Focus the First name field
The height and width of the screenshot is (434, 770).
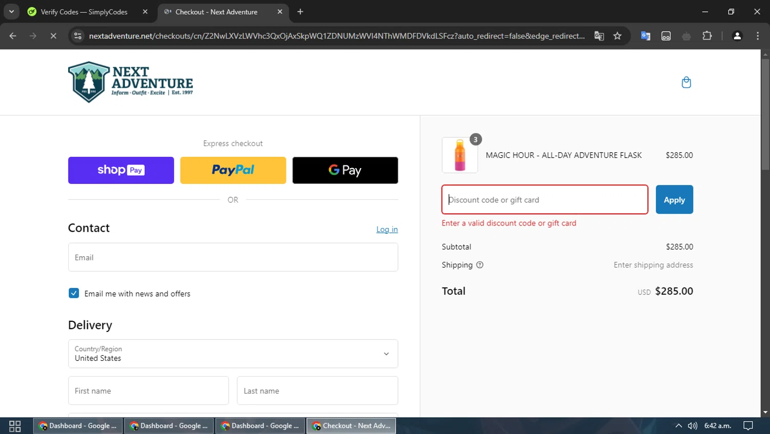(148, 390)
